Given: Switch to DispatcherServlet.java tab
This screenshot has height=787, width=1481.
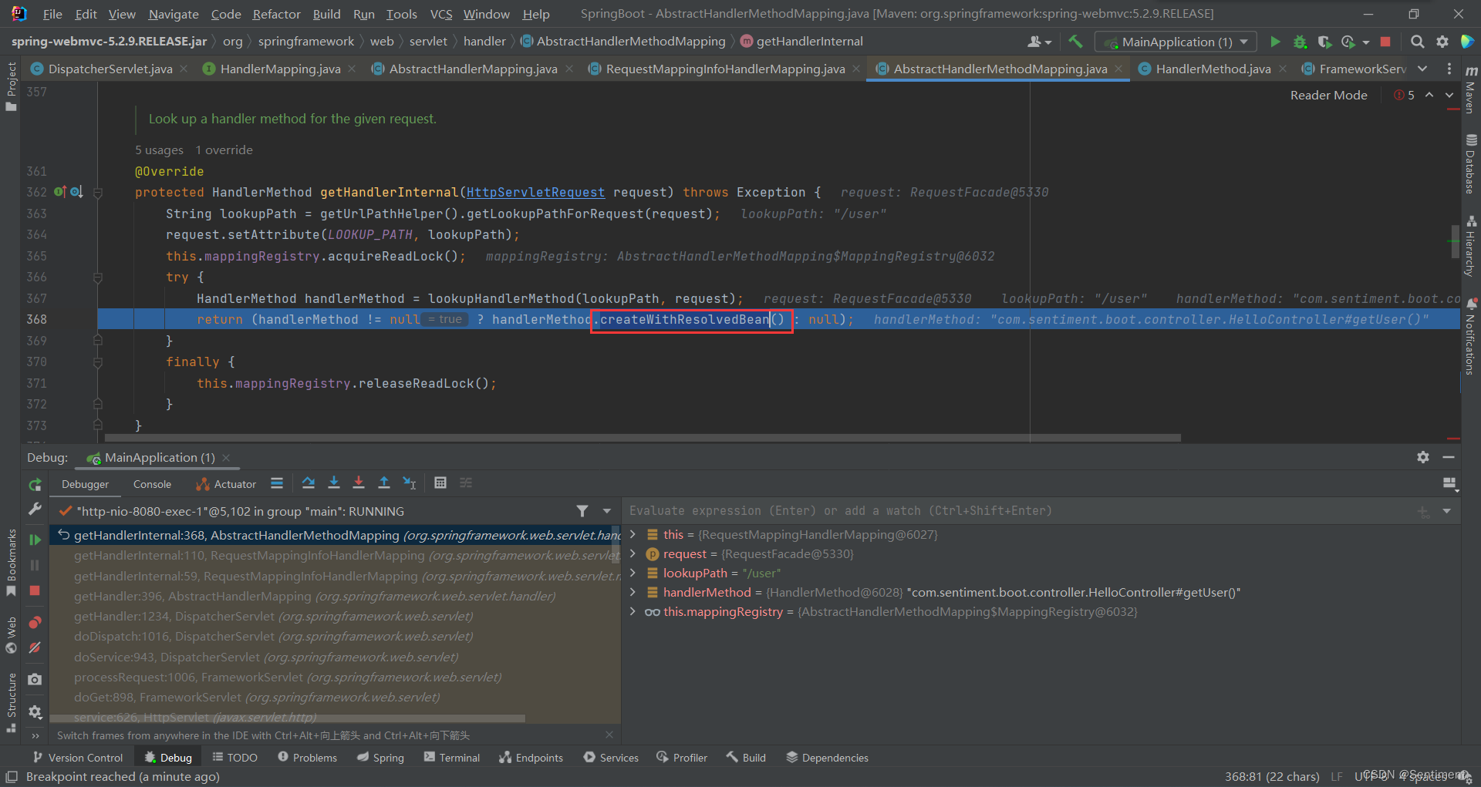Looking at the screenshot, I should 110,69.
